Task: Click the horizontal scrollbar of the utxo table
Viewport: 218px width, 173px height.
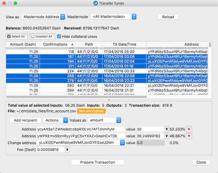Action: pyautogui.click(x=77, y=97)
